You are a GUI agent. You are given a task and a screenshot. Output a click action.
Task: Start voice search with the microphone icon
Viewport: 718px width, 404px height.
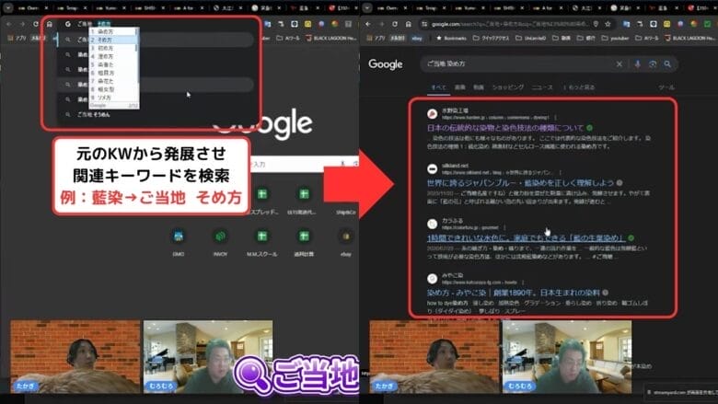[x=637, y=64]
